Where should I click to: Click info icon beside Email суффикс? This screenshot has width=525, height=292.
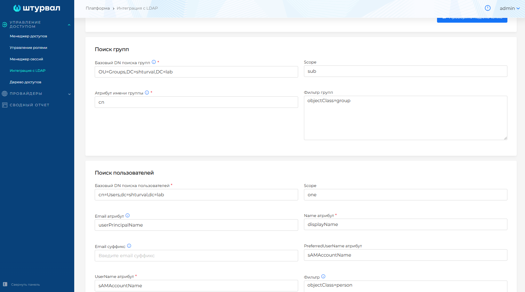pyautogui.click(x=129, y=246)
